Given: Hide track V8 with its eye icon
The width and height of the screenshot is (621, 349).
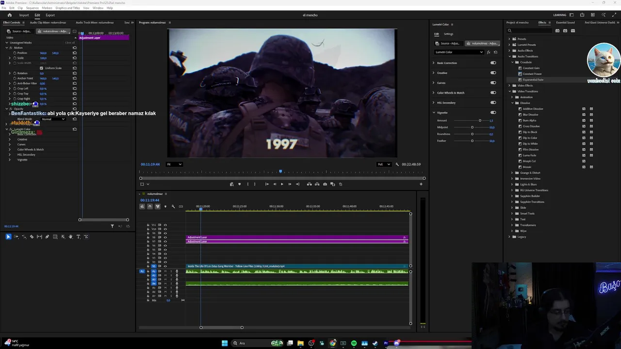Looking at the screenshot, I should pos(165,237).
